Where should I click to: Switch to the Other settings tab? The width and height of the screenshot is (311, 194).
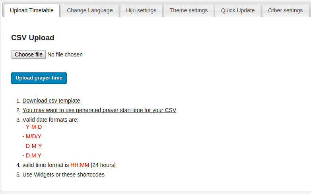[285, 10]
